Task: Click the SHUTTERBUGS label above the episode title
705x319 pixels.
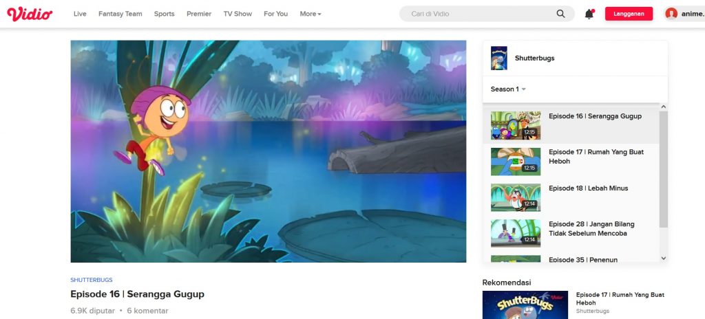Action: [x=92, y=280]
